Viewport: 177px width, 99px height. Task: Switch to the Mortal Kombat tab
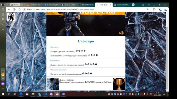[86, 5]
